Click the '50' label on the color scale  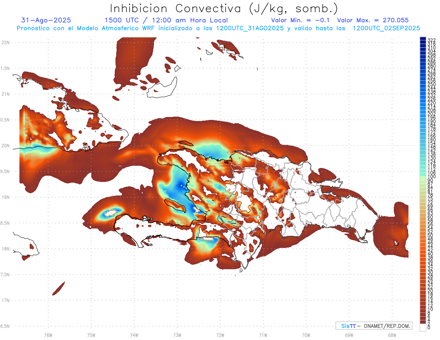click(430, 235)
